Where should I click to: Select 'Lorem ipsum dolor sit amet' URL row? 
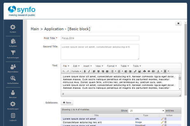(121, 119)
